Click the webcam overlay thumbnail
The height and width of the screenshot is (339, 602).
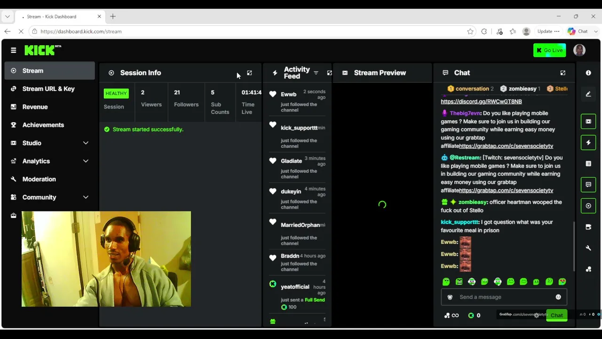pos(106,259)
